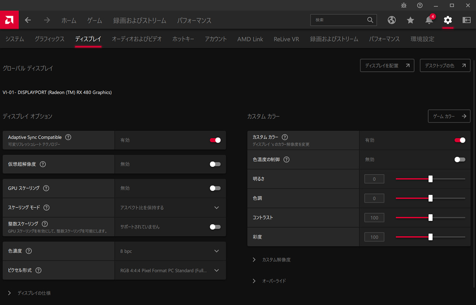The height and width of the screenshot is (305, 476).
Task: Click the sidebar panel toggle icon
Action: (x=466, y=20)
